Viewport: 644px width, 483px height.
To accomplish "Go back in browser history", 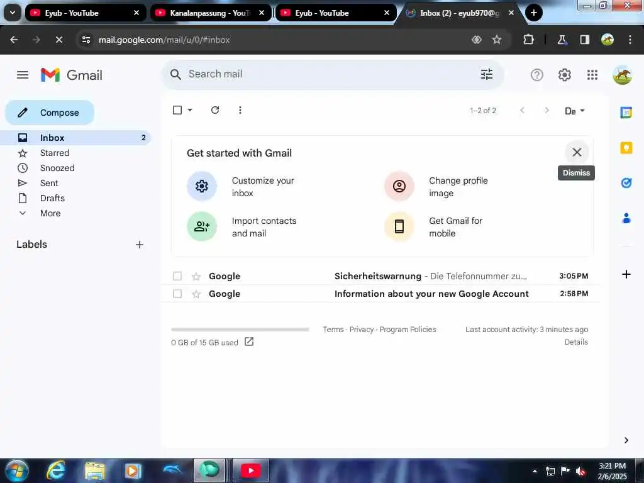I will [x=14, y=40].
